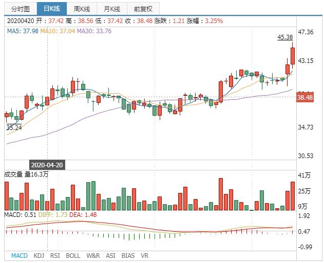Open the 月K线 tab
This screenshot has width=324, height=263.
click(112, 9)
